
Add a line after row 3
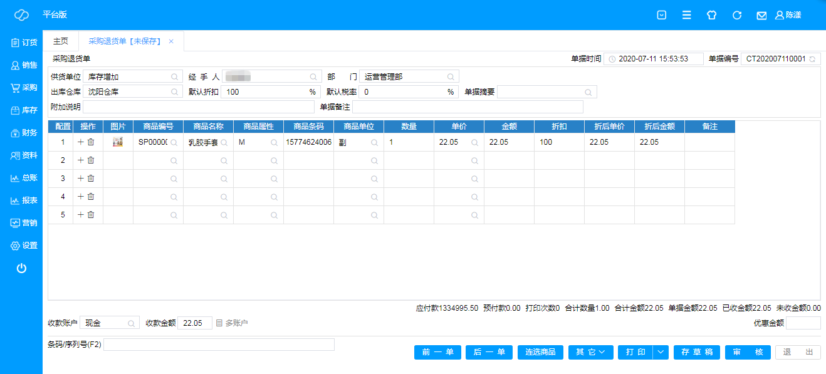point(80,179)
